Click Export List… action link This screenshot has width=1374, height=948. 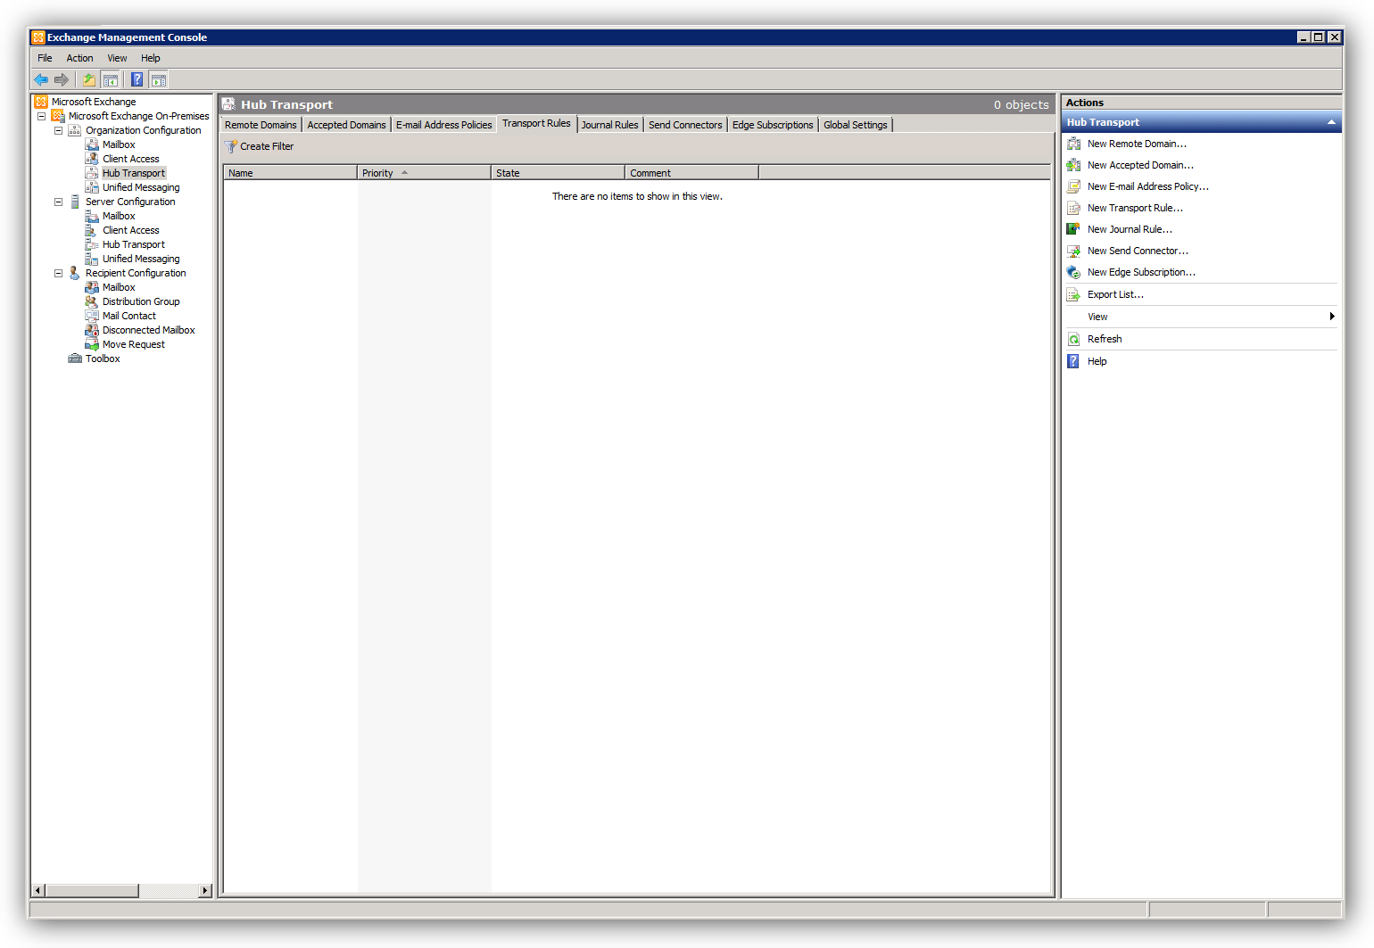tap(1115, 294)
